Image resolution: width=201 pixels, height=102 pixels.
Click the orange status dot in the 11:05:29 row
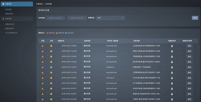tap(51, 56)
